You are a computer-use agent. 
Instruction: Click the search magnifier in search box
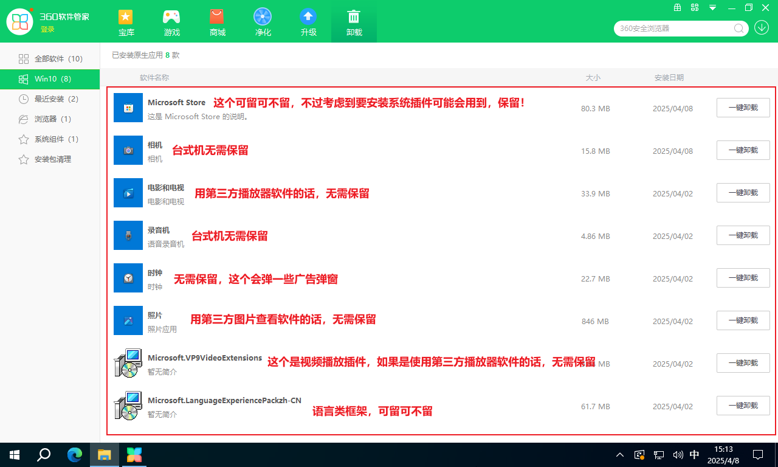739,28
